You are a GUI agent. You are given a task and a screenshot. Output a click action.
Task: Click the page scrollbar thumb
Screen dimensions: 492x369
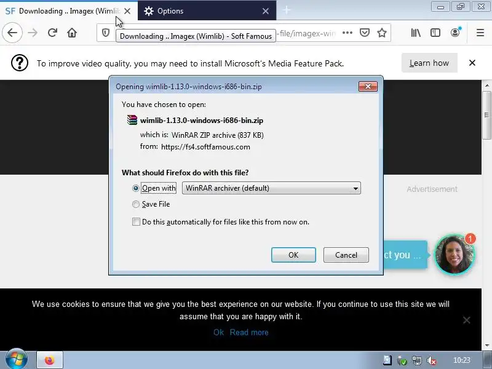coord(486,115)
